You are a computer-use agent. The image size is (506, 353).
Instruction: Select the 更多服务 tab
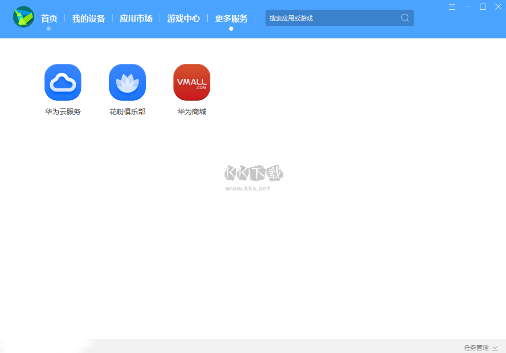pyautogui.click(x=231, y=18)
